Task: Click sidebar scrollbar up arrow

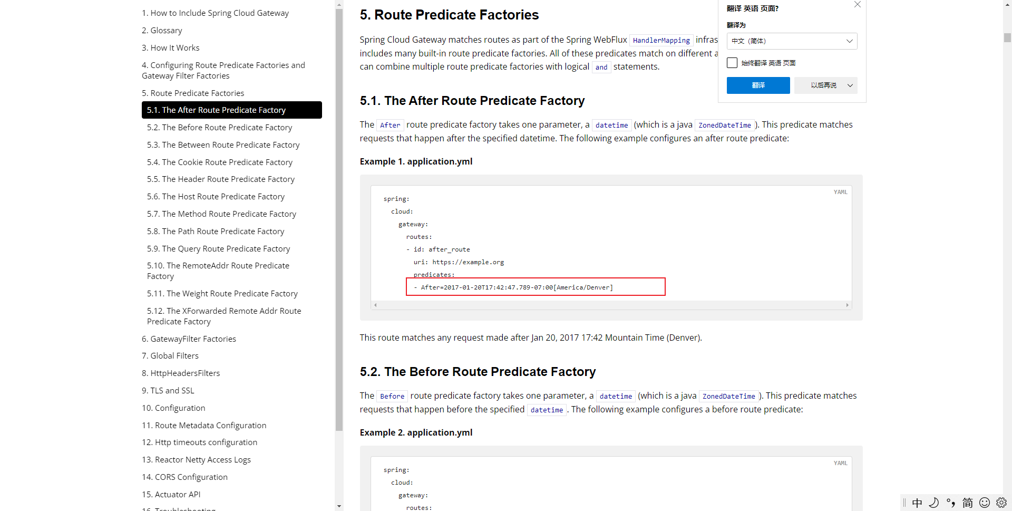Action: pyautogui.click(x=339, y=4)
